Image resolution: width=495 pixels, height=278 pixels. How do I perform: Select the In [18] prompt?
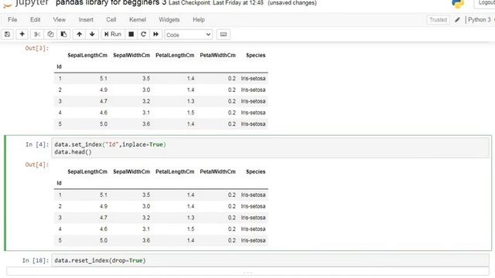pos(36,260)
